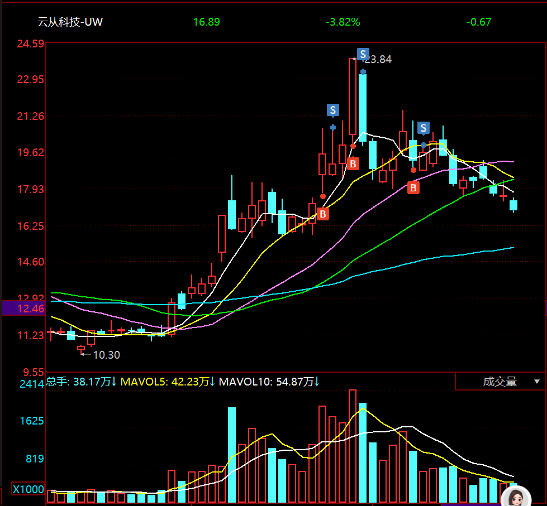The height and width of the screenshot is (506, 547).
Task: Click the percentage change -3.82%
Action: [343, 22]
